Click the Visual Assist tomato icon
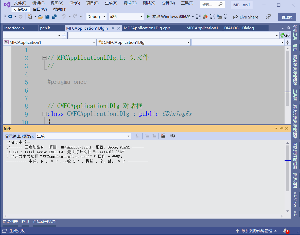Viewport: 300px width, 235px height. pyautogui.click(x=205, y=17)
